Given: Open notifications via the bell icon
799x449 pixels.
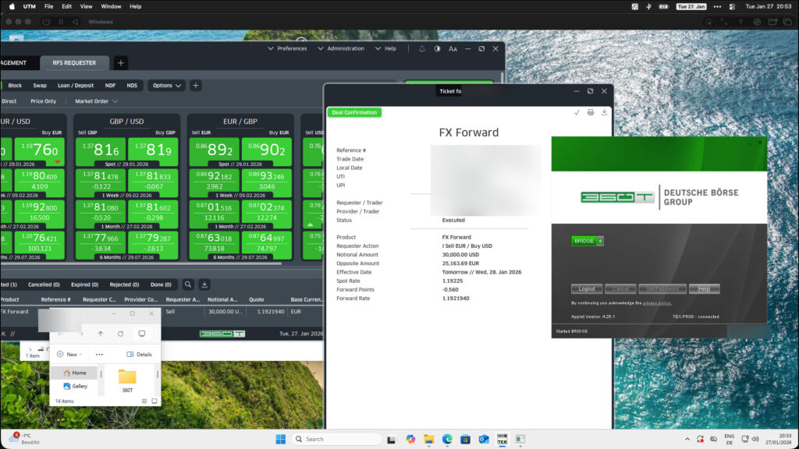Looking at the screenshot, I should click(x=424, y=48).
